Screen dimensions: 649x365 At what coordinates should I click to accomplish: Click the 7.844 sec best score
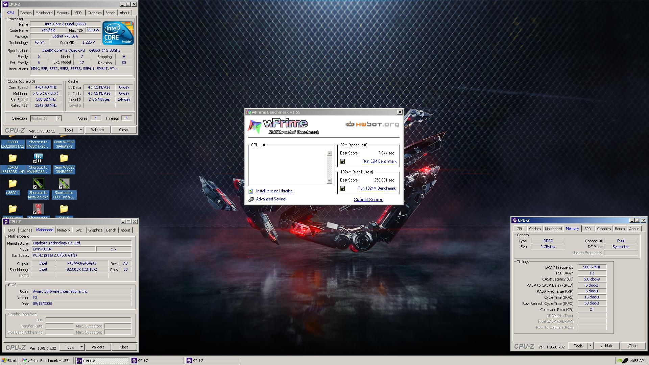click(x=386, y=153)
